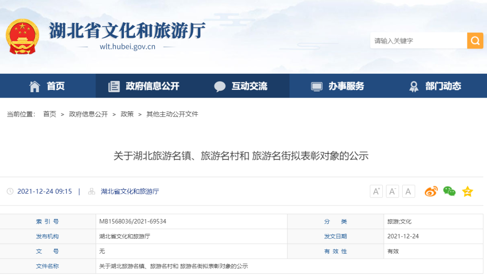Share article via Weibo icon
The image size is (487, 277).
(x=431, y=192)
